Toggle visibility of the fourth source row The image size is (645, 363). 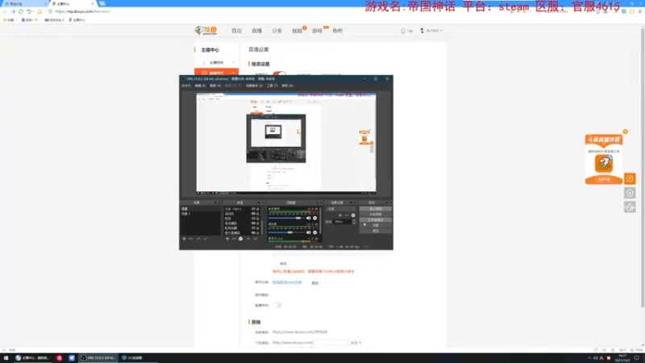click(x=253, y=223)
